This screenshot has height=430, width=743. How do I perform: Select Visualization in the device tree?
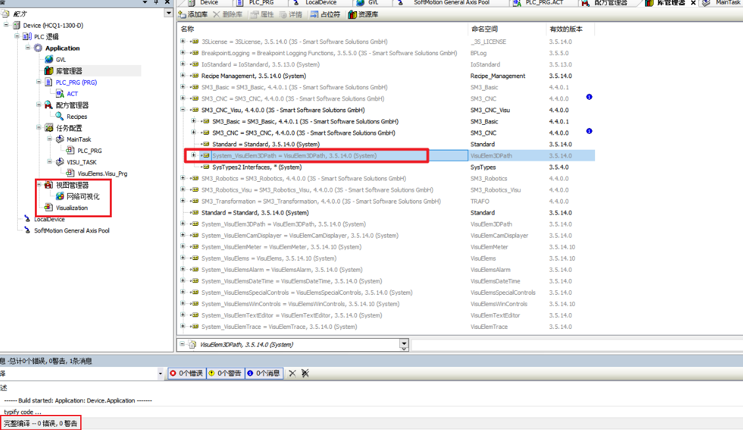pos(72,208)
